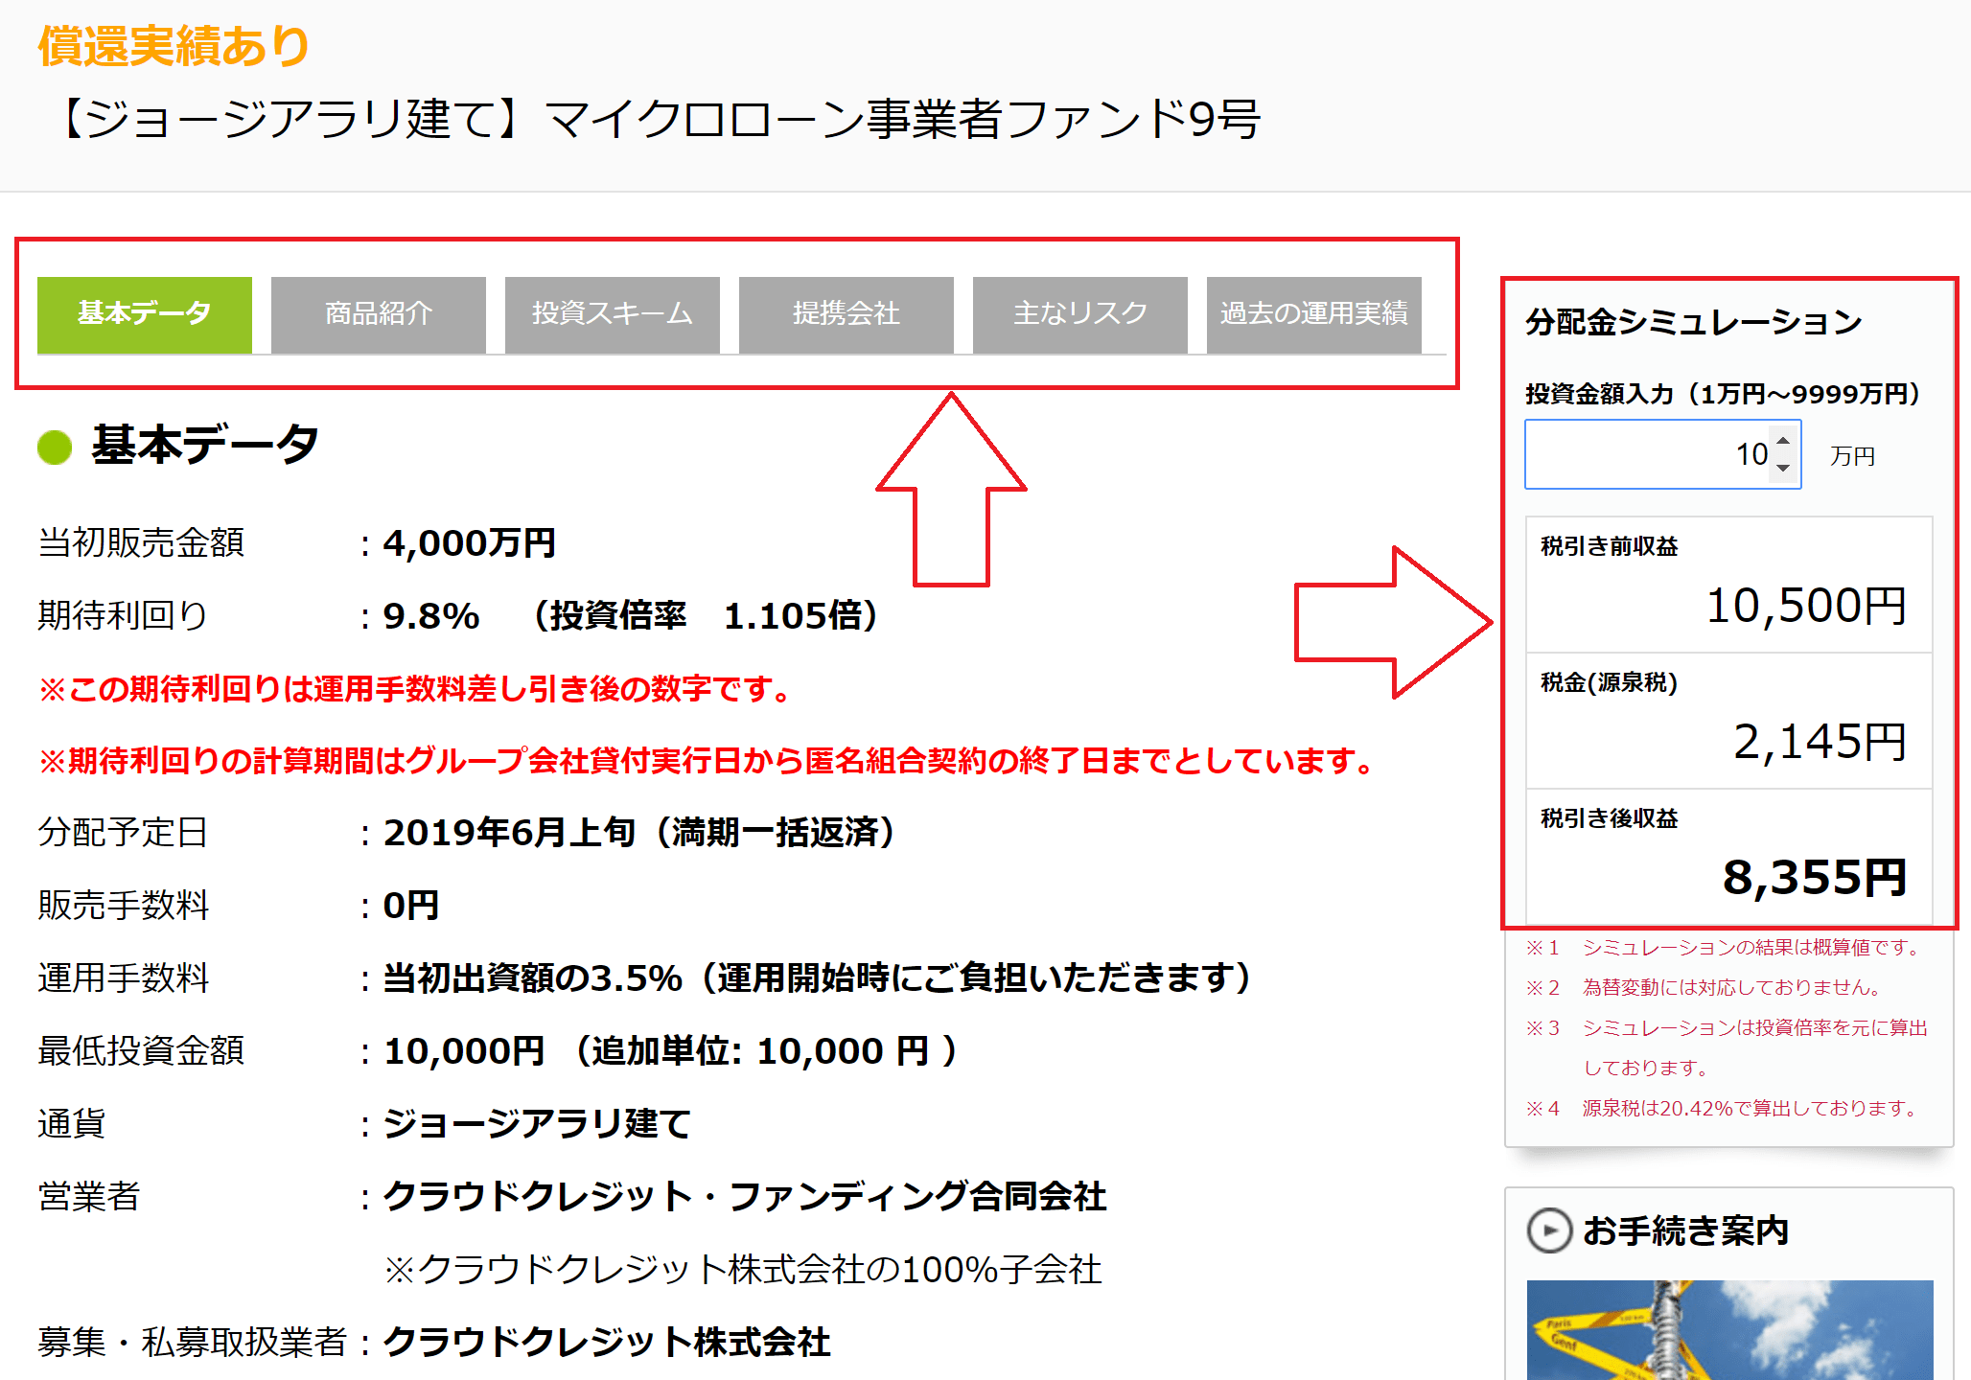Viewport: 1971px width, 1380px height.
Task: Click the 販売手数料 value 0円
Action: [x=410, y=906]
